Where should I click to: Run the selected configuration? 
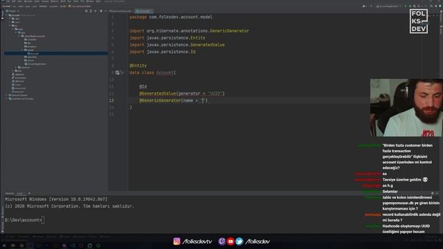point(406,6)
